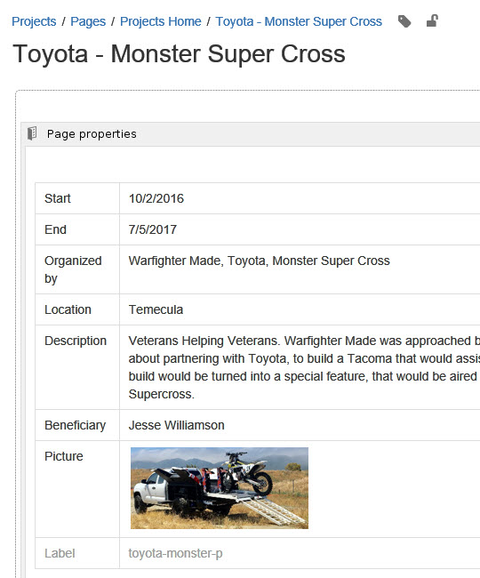Open page restrictions via the unlocked padlock icon
480x578 pixels.
click(432, 21)
